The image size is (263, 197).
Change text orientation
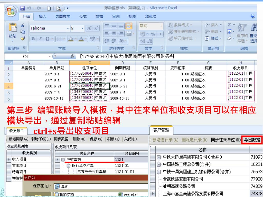[x=122, y=41]
